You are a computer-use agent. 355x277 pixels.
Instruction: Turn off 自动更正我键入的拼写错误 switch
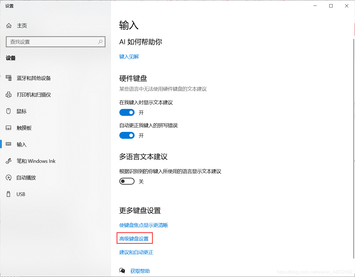127,135
